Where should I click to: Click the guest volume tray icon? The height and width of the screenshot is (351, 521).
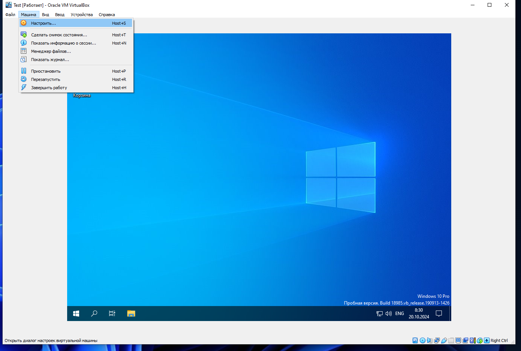[389, 314]
